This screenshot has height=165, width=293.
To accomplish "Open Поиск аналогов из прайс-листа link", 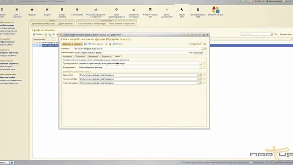I will tap(122, 24).
